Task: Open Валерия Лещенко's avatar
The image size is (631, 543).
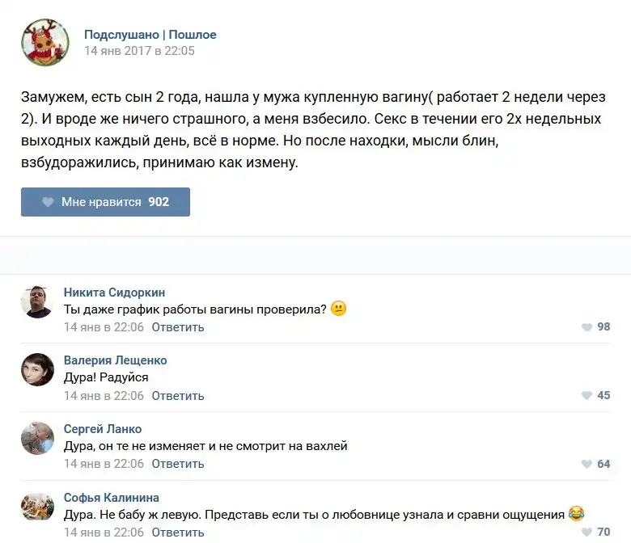Action: (x=37, y=369)
